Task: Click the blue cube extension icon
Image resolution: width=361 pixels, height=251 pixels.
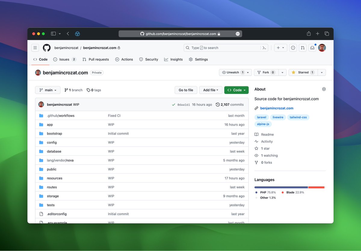Action: [x=77, y=34]
